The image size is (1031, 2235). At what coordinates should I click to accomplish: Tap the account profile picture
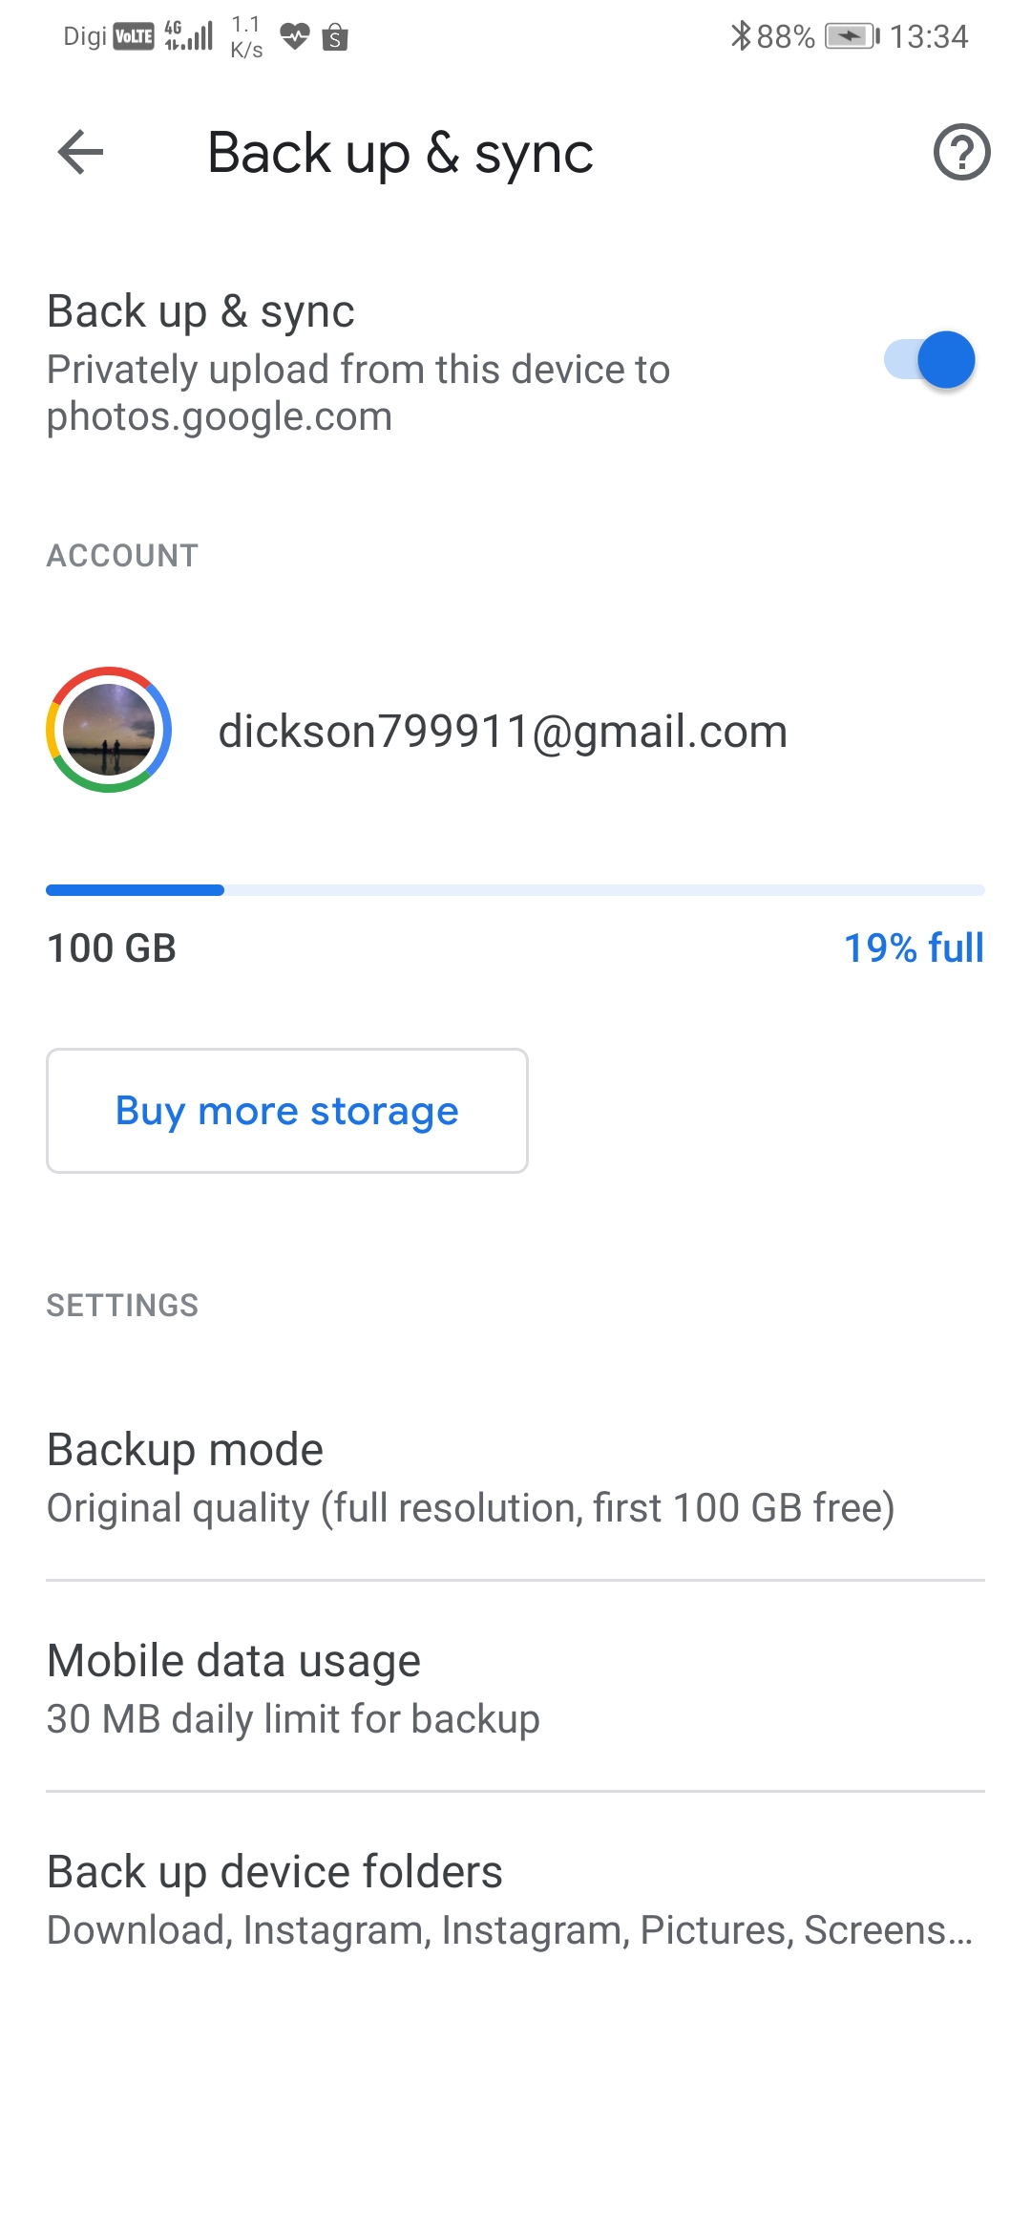pos(109,730)
